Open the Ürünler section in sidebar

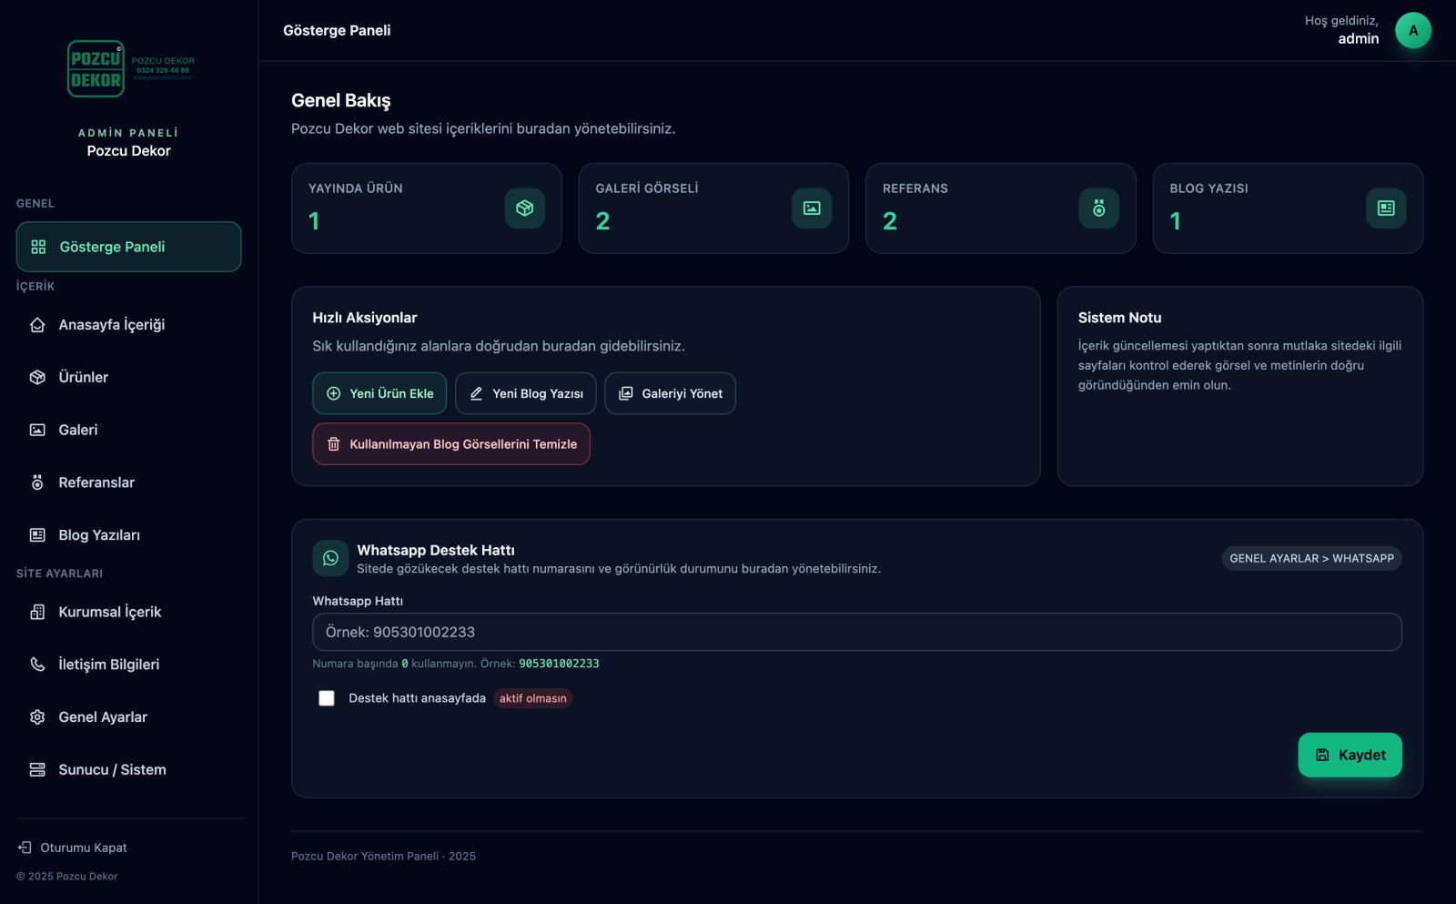pyautogui.click(x=83, y=376)
